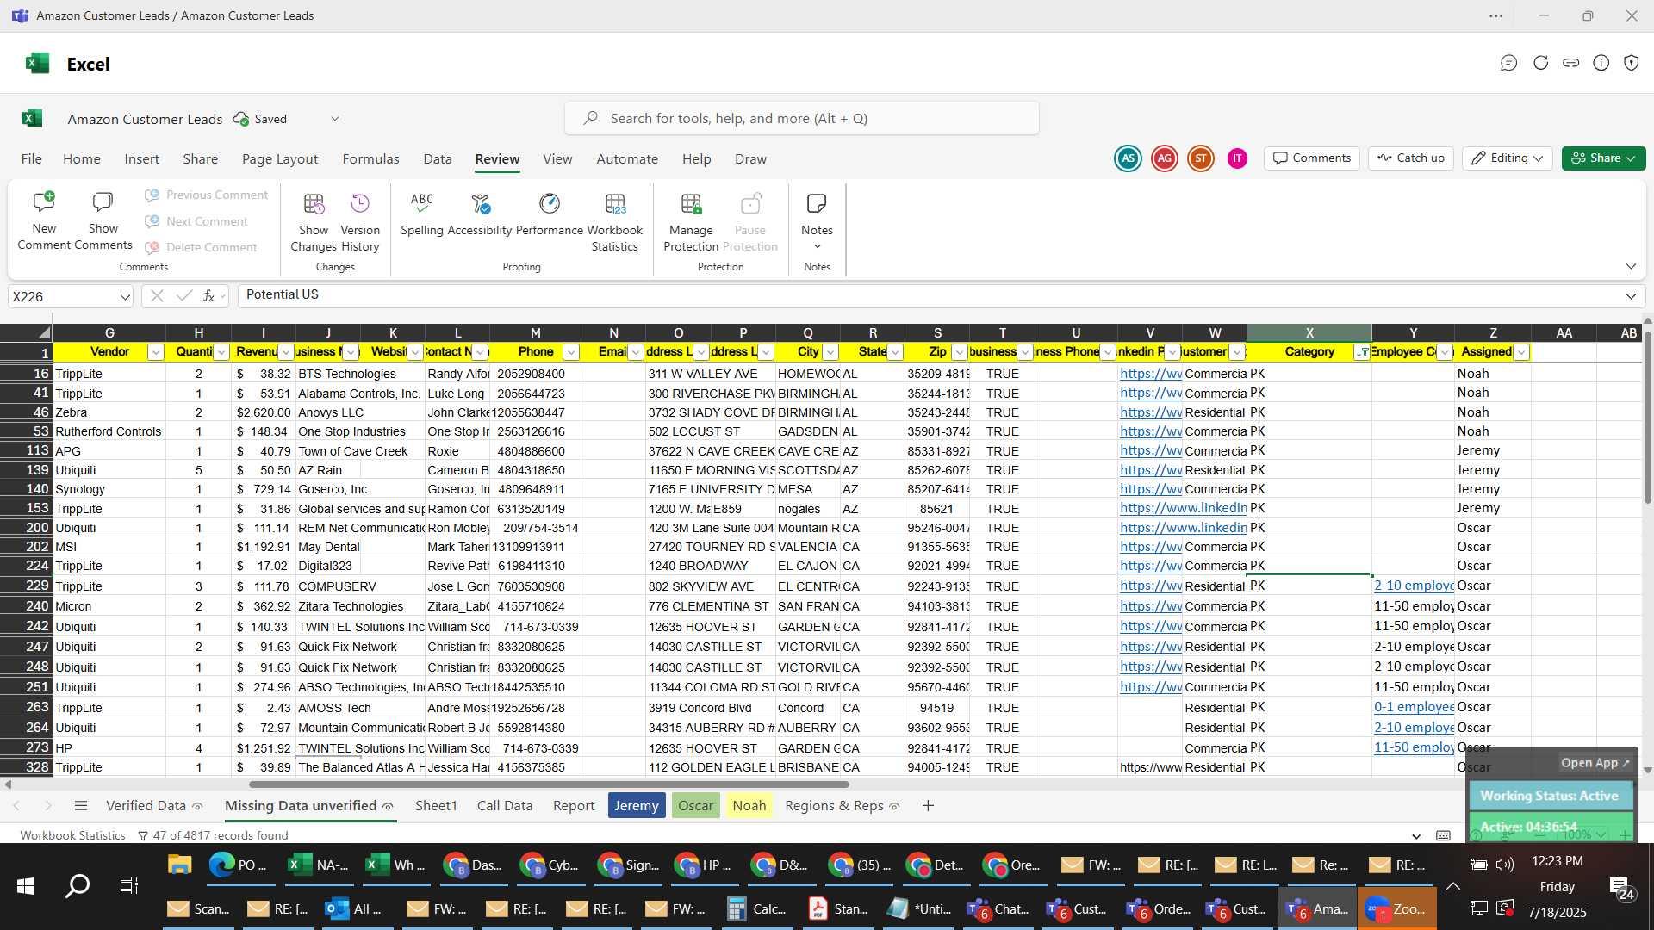This screenshot has height=930, width=1654.
Task: Open the 2-10 employee link in row 229
Action: [1414, 586]
